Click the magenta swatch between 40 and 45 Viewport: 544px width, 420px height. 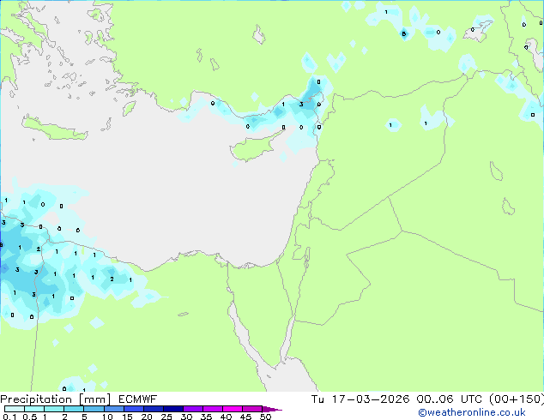[233, 409]
